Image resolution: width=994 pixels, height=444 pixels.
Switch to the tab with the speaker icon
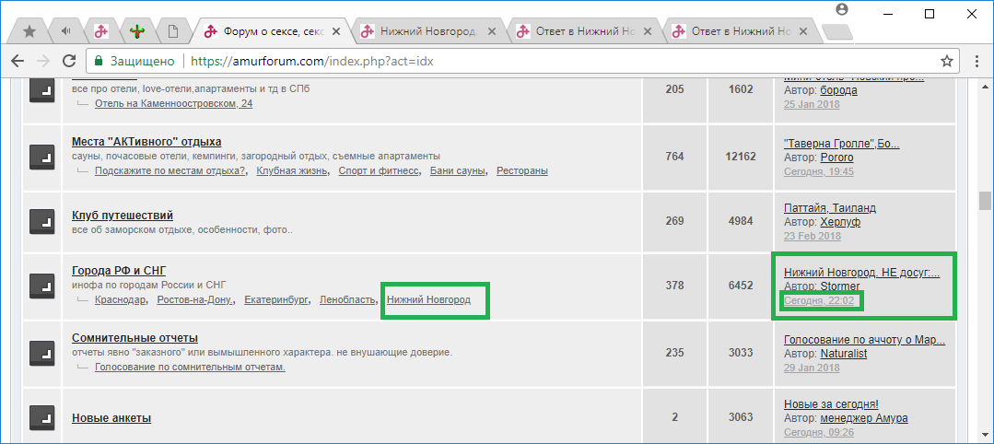pos(65,31)
